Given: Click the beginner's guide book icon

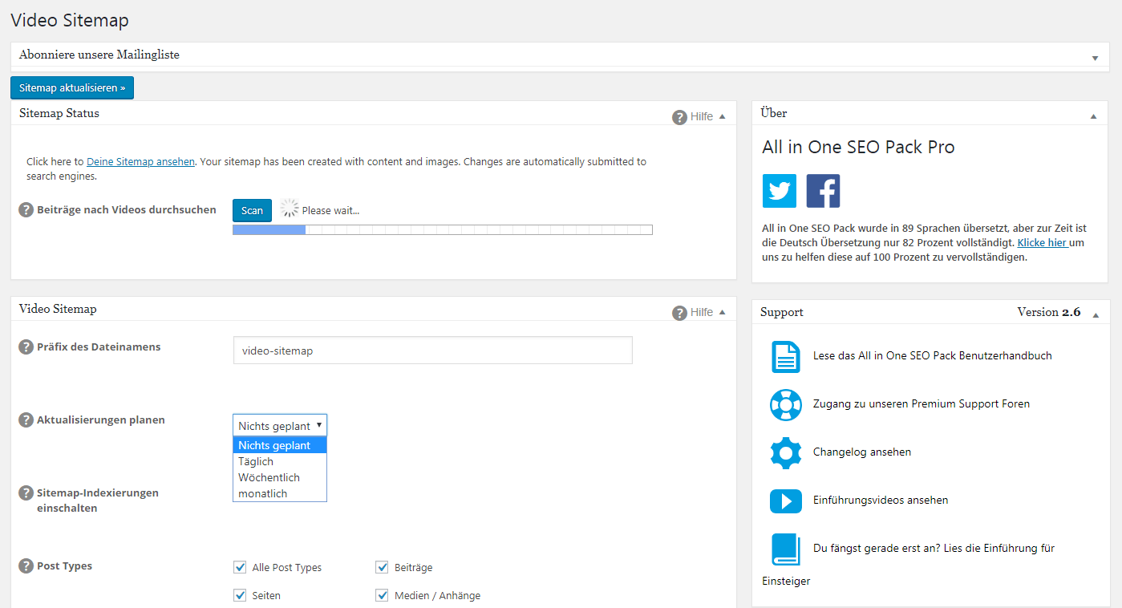Looking at the screenshot, I should (785, 549).
